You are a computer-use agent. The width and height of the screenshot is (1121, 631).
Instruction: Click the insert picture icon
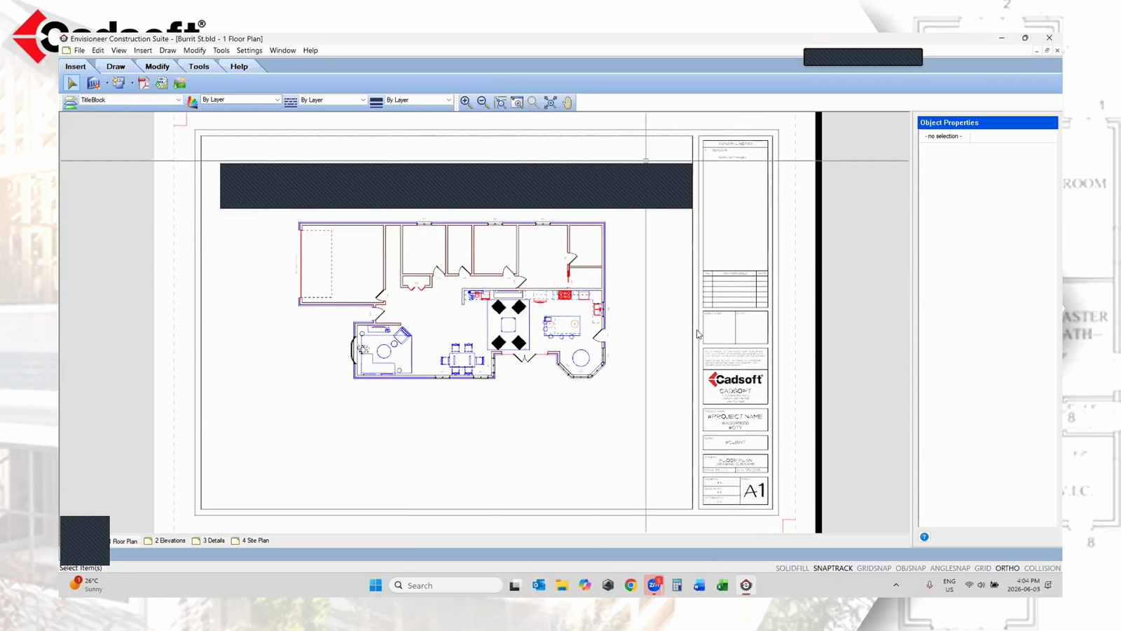tap(180, 83)
